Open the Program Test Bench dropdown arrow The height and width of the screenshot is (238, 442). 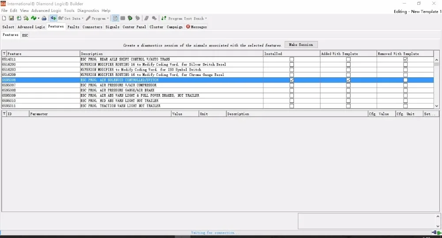(206, 19)
